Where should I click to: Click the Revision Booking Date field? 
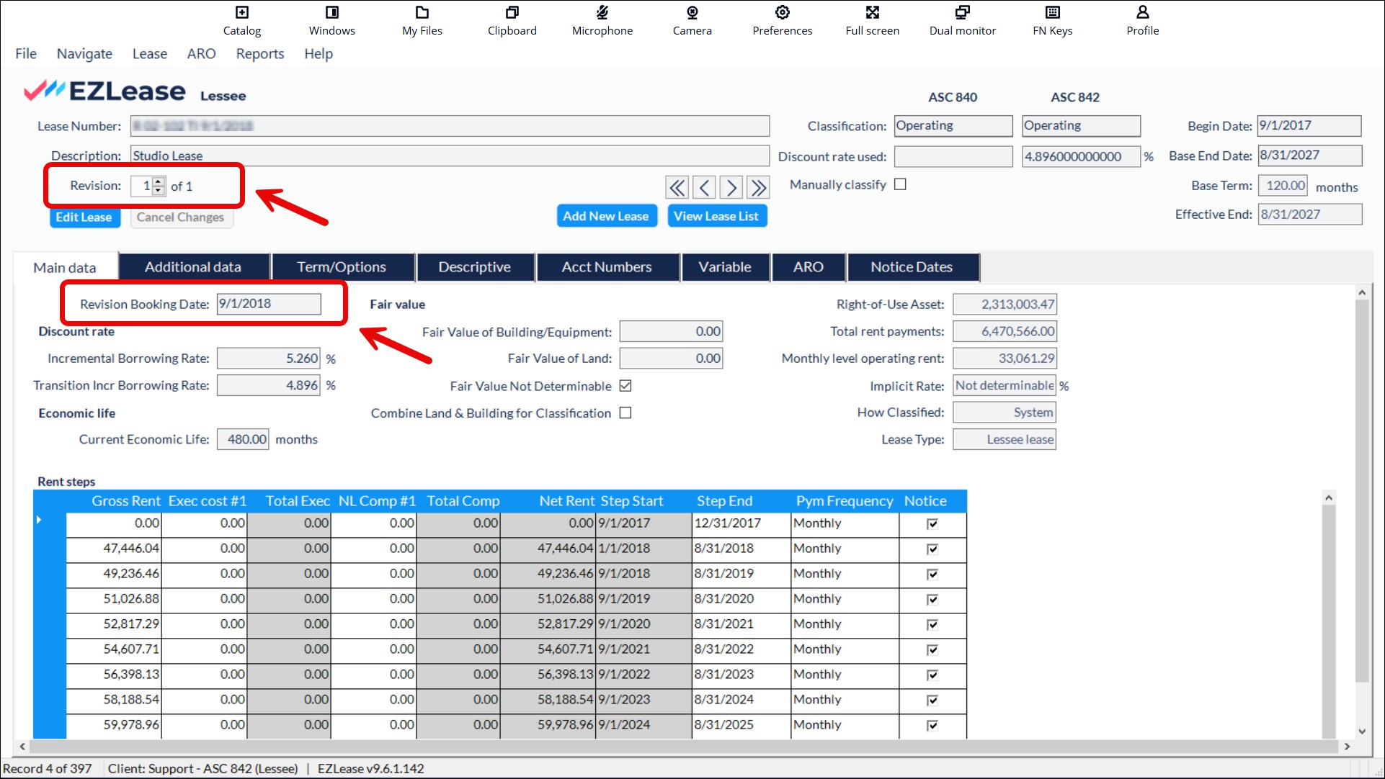[269, 304]
